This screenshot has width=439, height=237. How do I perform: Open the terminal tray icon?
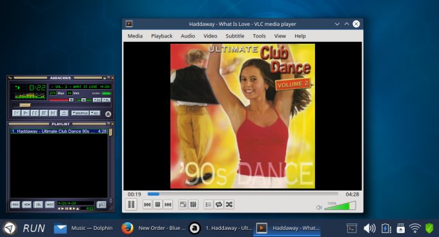(352, 228)
